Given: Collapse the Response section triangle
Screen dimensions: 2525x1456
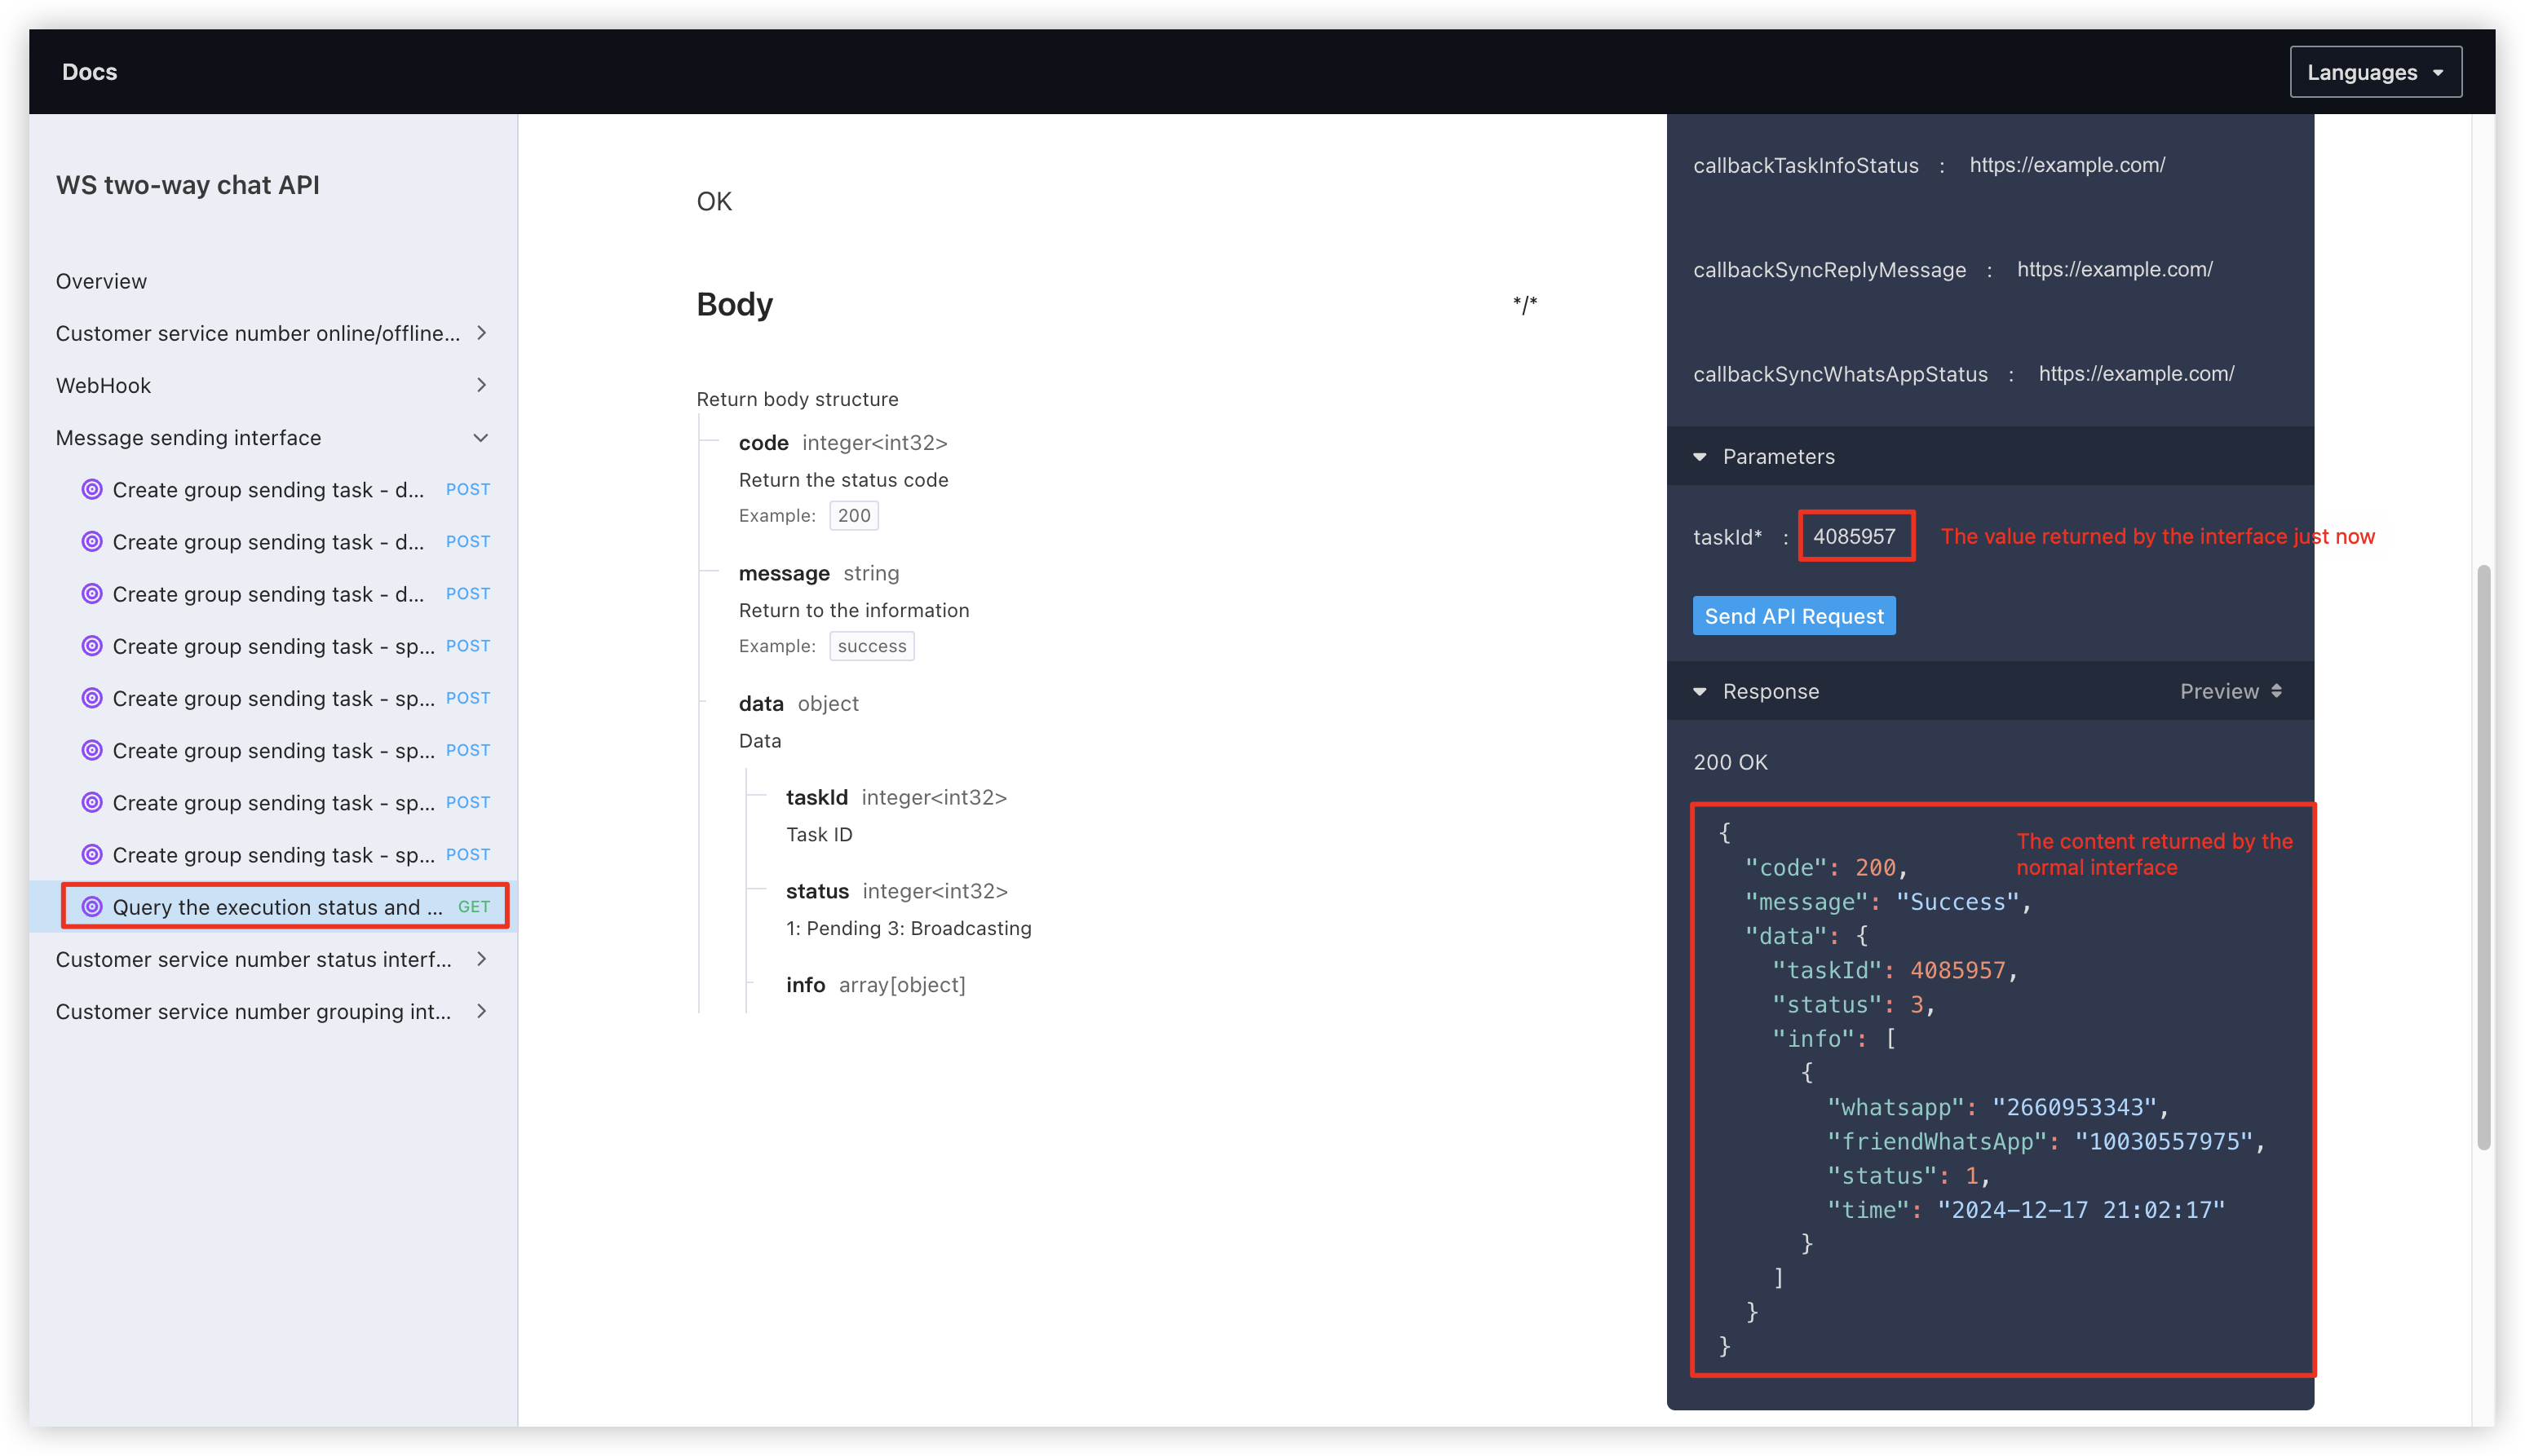Looking at the screenshot, I should pyautogui.click(x=1700, y=691).
